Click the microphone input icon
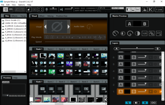 [x=47, y=10]
